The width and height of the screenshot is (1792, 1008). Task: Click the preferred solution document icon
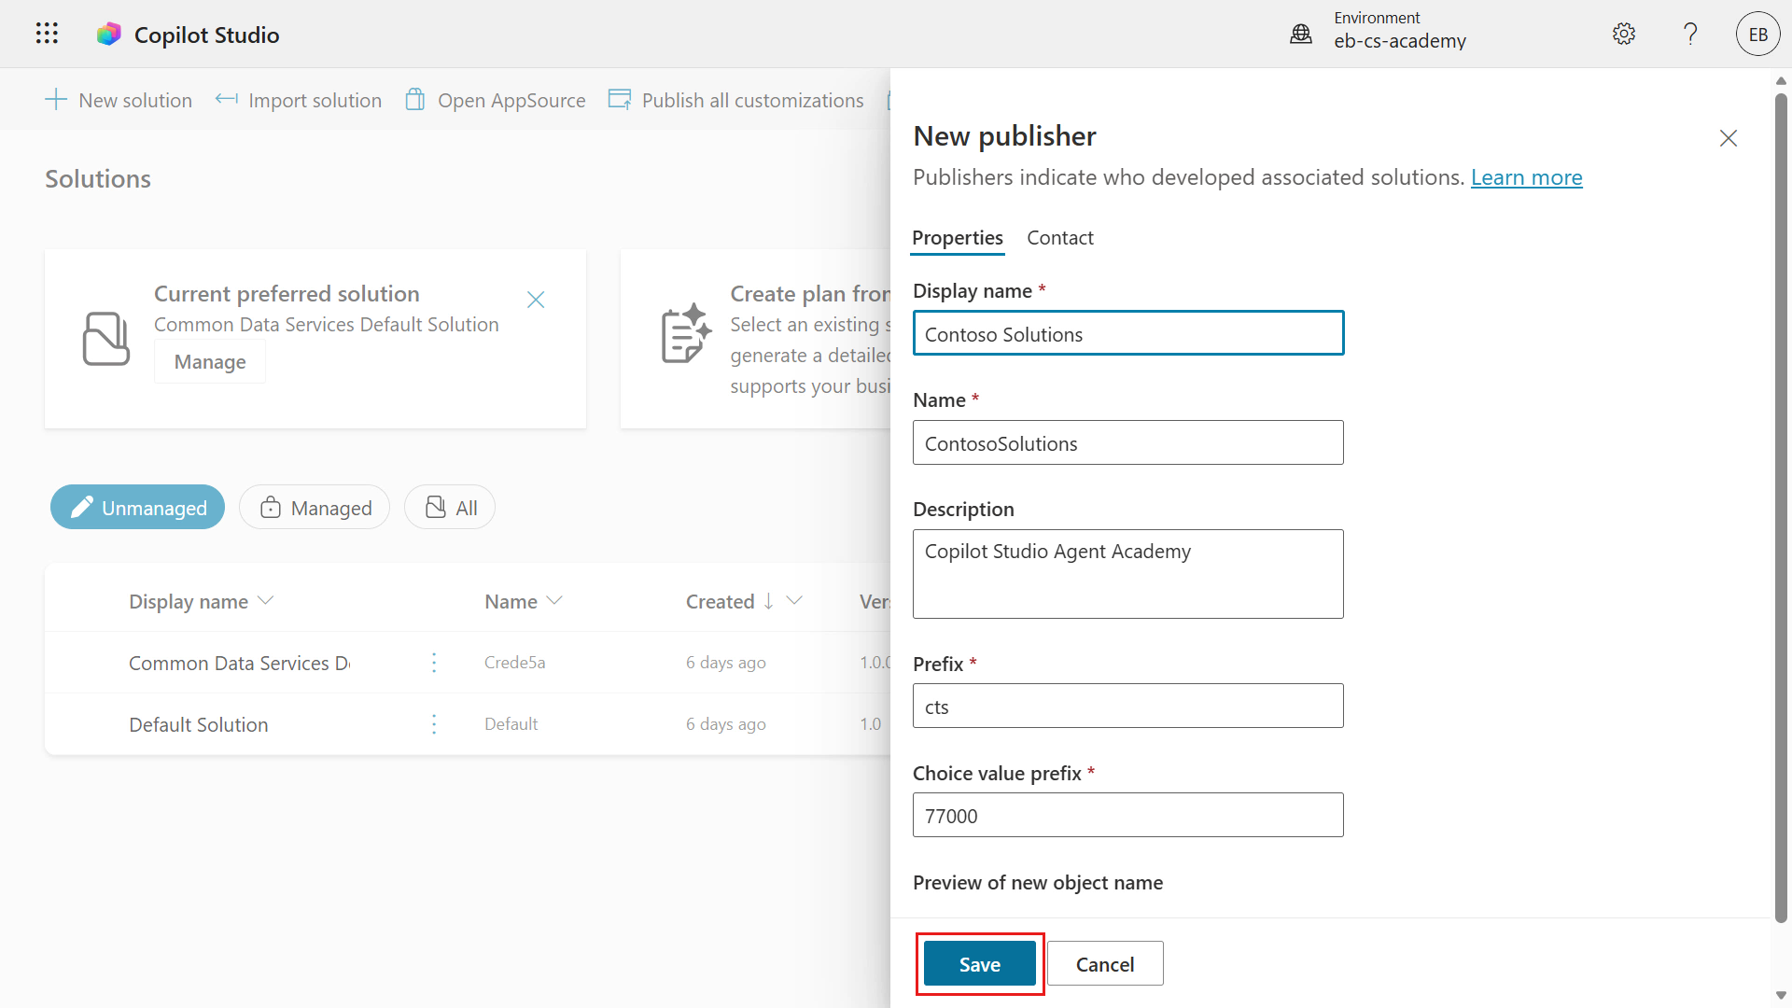pos(106,338)
